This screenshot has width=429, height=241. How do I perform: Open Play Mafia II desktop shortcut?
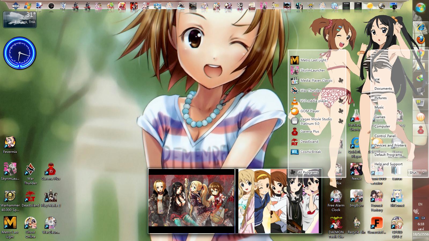pos(51,199)
